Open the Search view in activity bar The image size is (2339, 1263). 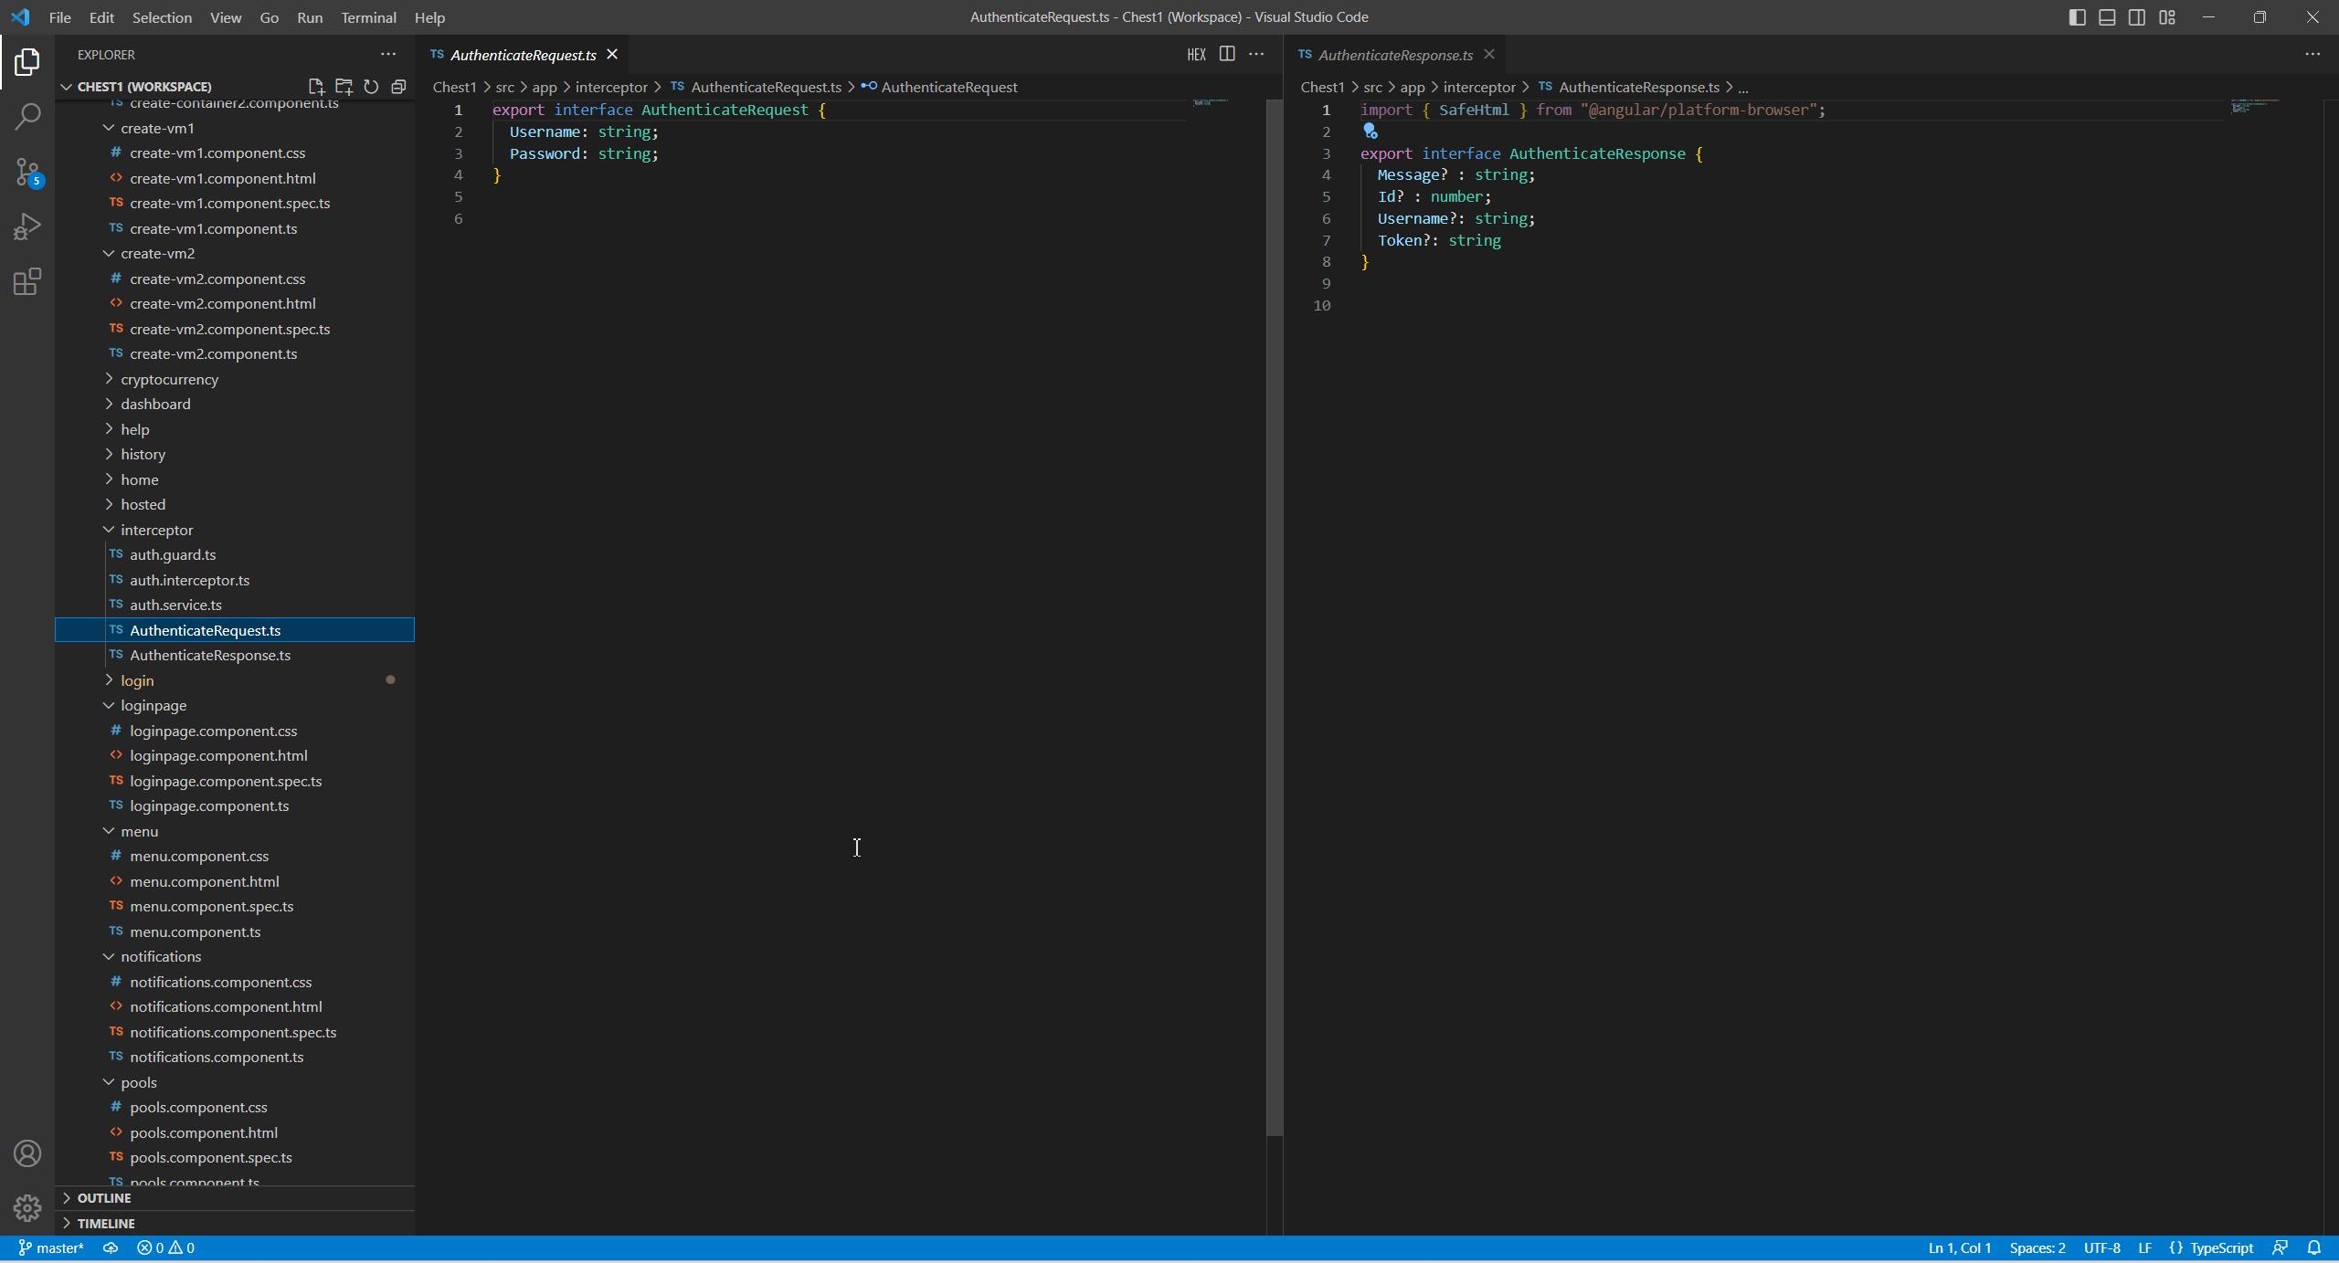click(x=27, y=116)
